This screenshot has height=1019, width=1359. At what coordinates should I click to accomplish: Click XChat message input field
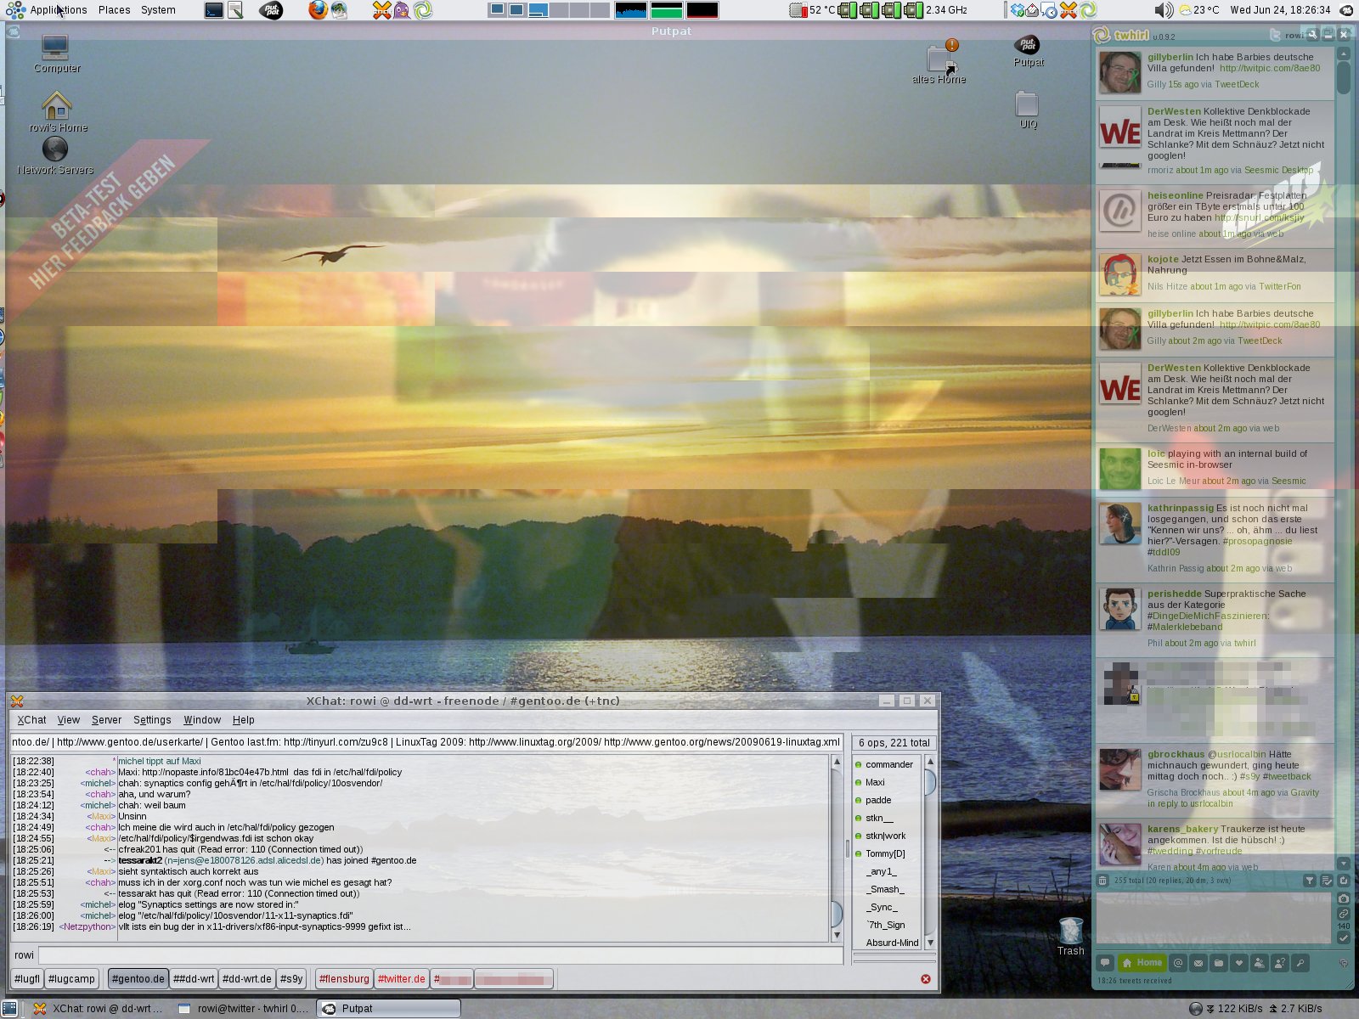point(440,955)
